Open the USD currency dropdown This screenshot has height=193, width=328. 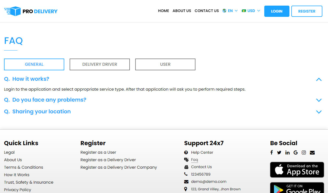pyautogui.click(x=251, y=11)
